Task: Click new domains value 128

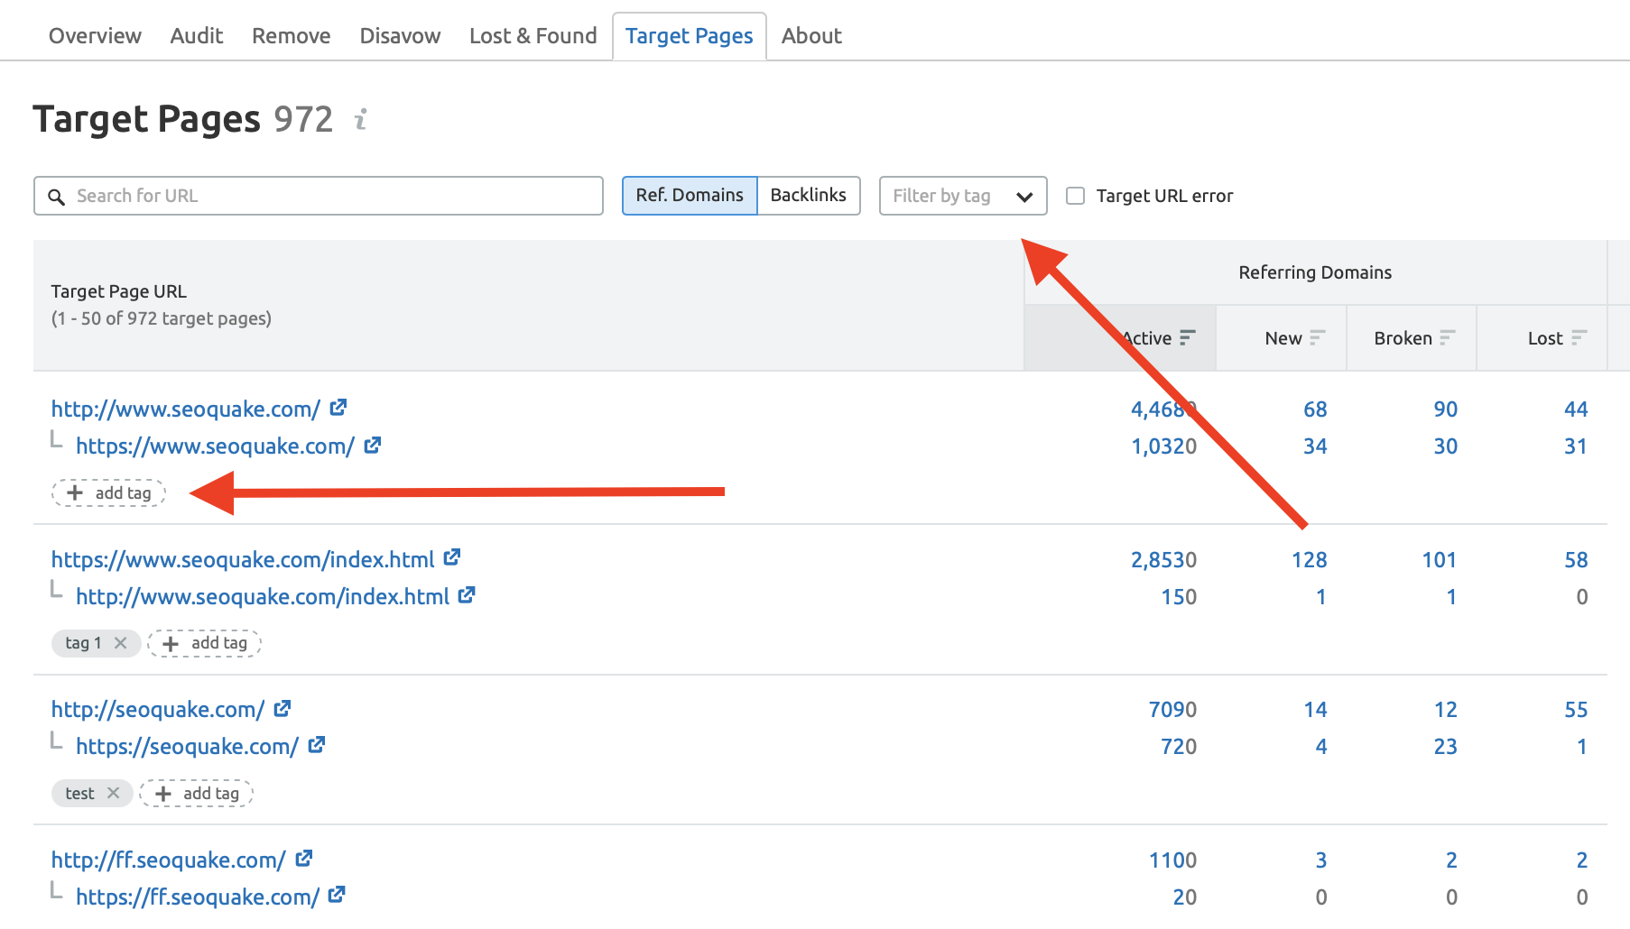Action: pos(1310,560)
